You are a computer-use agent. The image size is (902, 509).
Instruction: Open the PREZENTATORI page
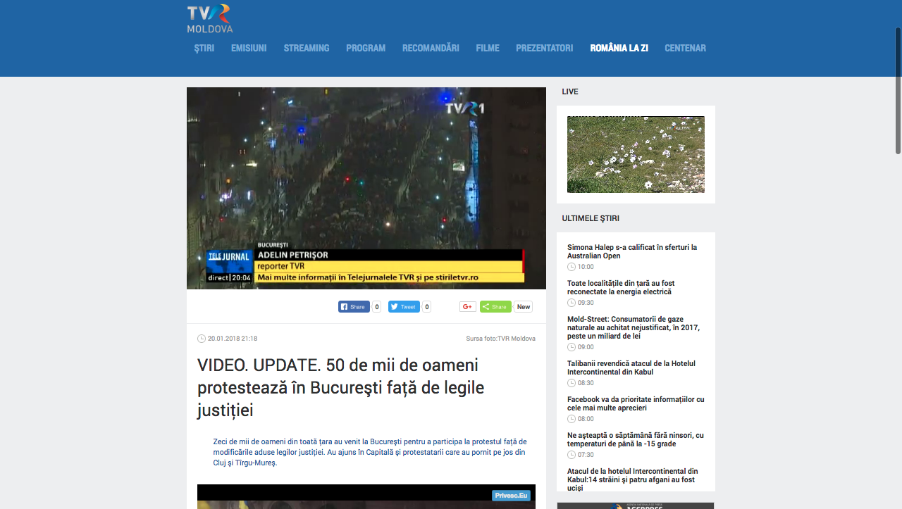(545, 49)
